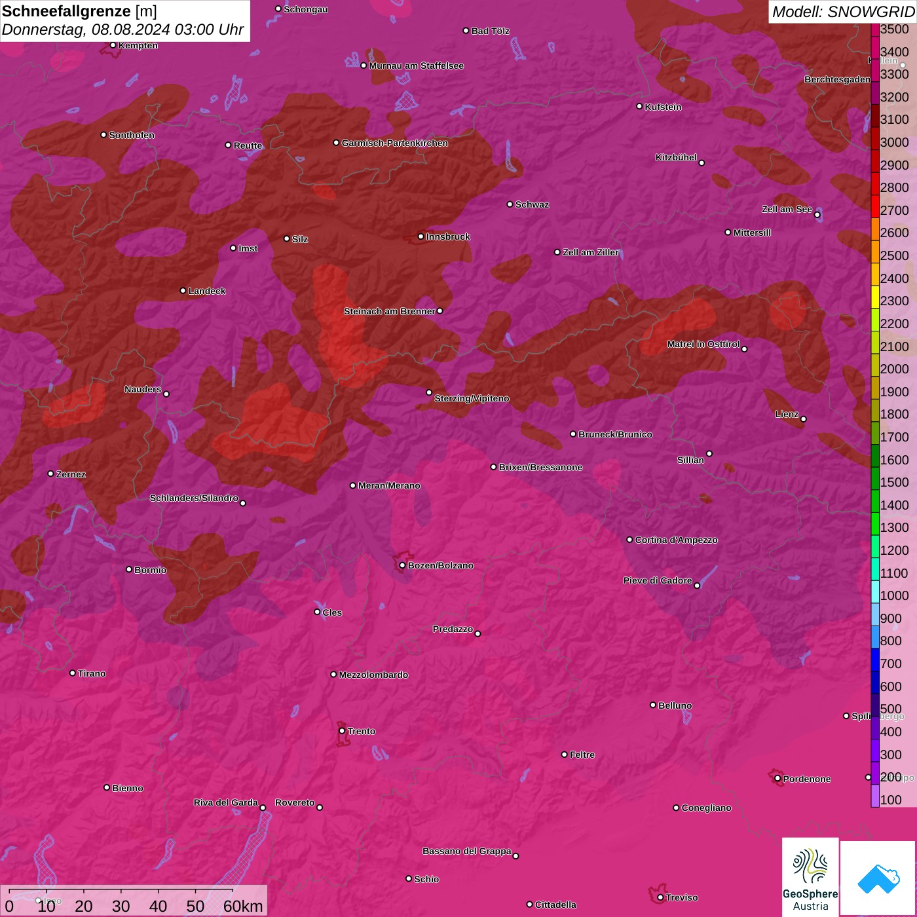The height and width of the screenshot is (917, 917).
Task: Click the 60km scale bar label
Action: (243, 906)
